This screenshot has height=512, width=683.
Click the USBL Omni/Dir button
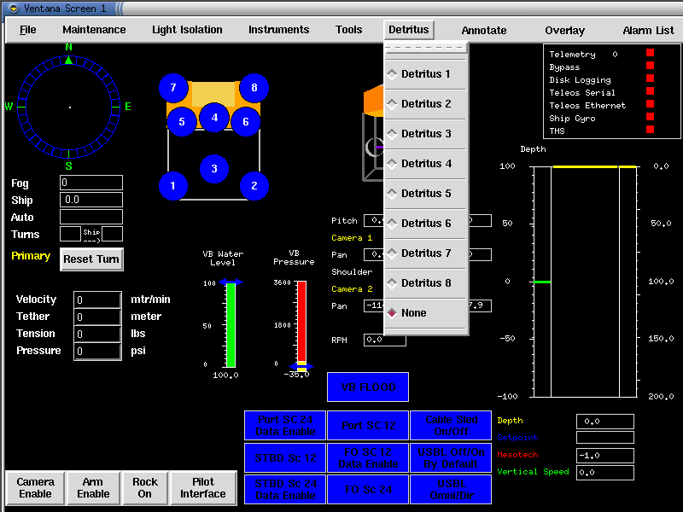(452, 490)
